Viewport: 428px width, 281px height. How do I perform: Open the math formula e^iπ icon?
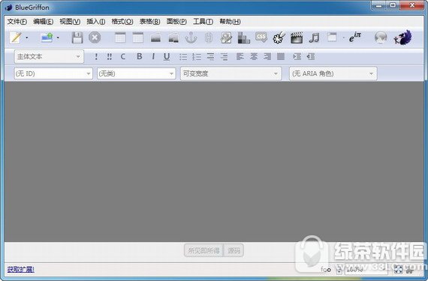click(355, 37)
